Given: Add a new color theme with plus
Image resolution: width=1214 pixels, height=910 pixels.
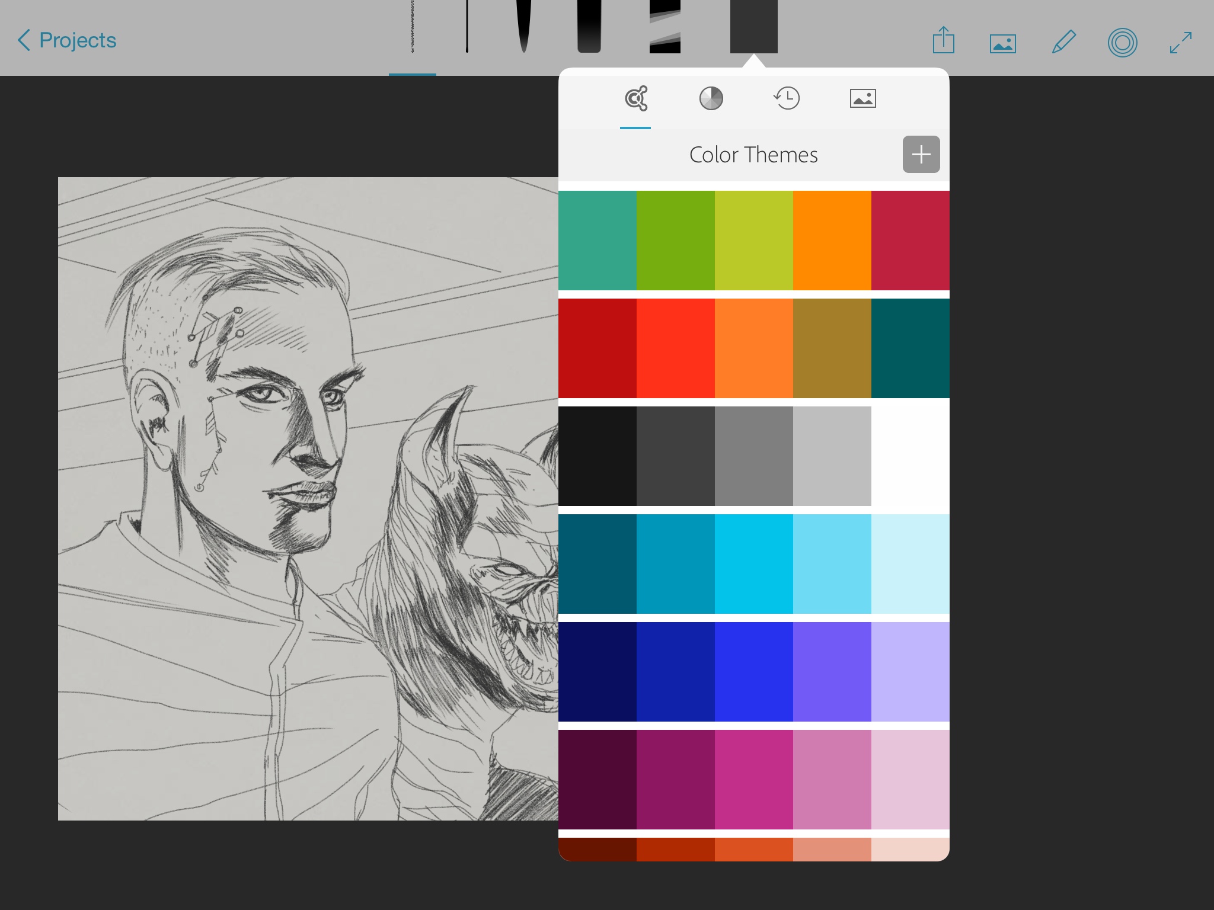Looking at the screenshot, I should [x=921, y=155].
